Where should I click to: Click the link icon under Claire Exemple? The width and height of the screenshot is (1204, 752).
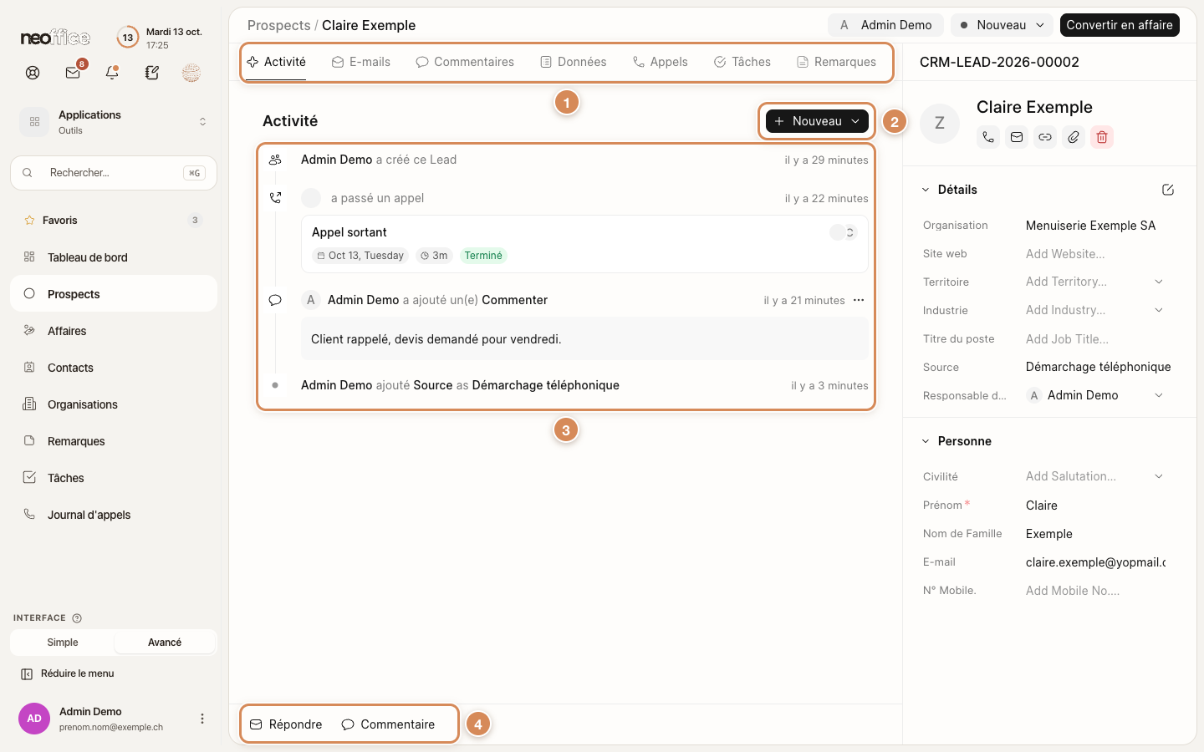pyautogui.click(x=1045, y=137)
